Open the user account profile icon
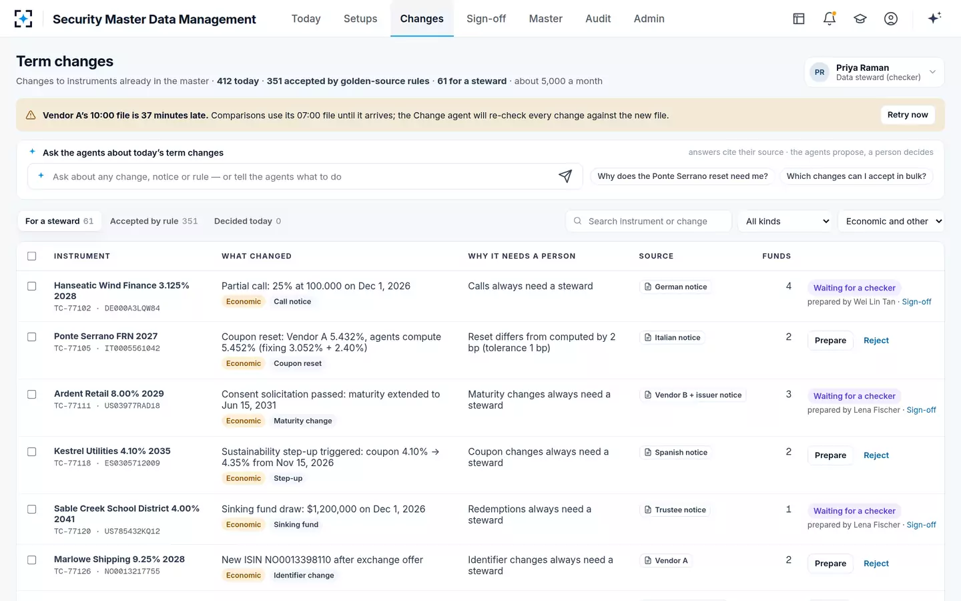This screenshot has width=961, height=601. [x=891, y=19]
